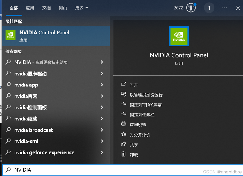This screenshot has width=243, height=176.
Task: Expand nvidia app suggestion chevron
Action: pyautogui.click(x=102, y=85)
